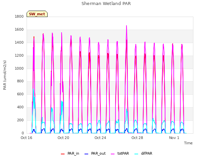Click the Oct 16 x-axis tick label

pos(27,138)
